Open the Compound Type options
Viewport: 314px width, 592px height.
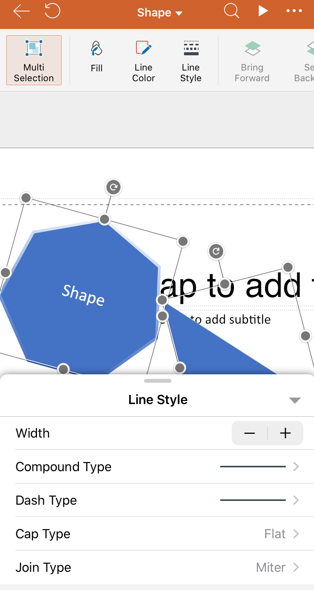click(x=157, y=467)
